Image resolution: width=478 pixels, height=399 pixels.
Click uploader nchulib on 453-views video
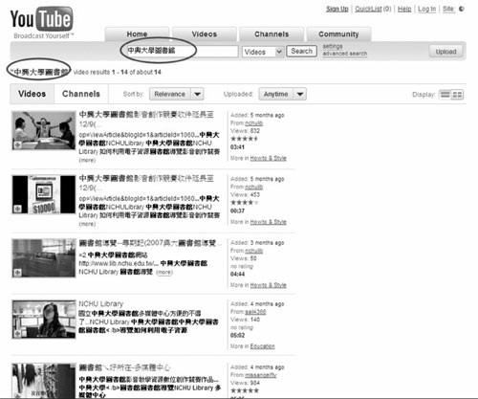pos(253,187)
